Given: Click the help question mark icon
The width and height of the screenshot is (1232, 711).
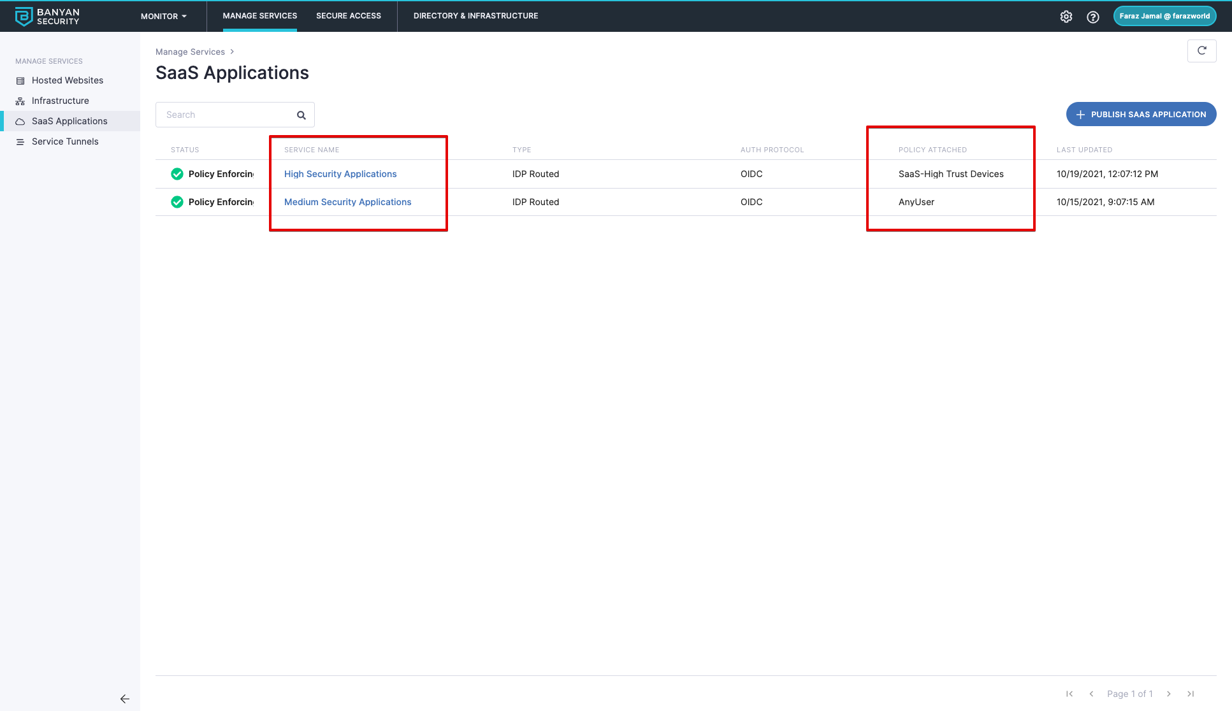Looking at the screenshot, I should point(1093,17).
